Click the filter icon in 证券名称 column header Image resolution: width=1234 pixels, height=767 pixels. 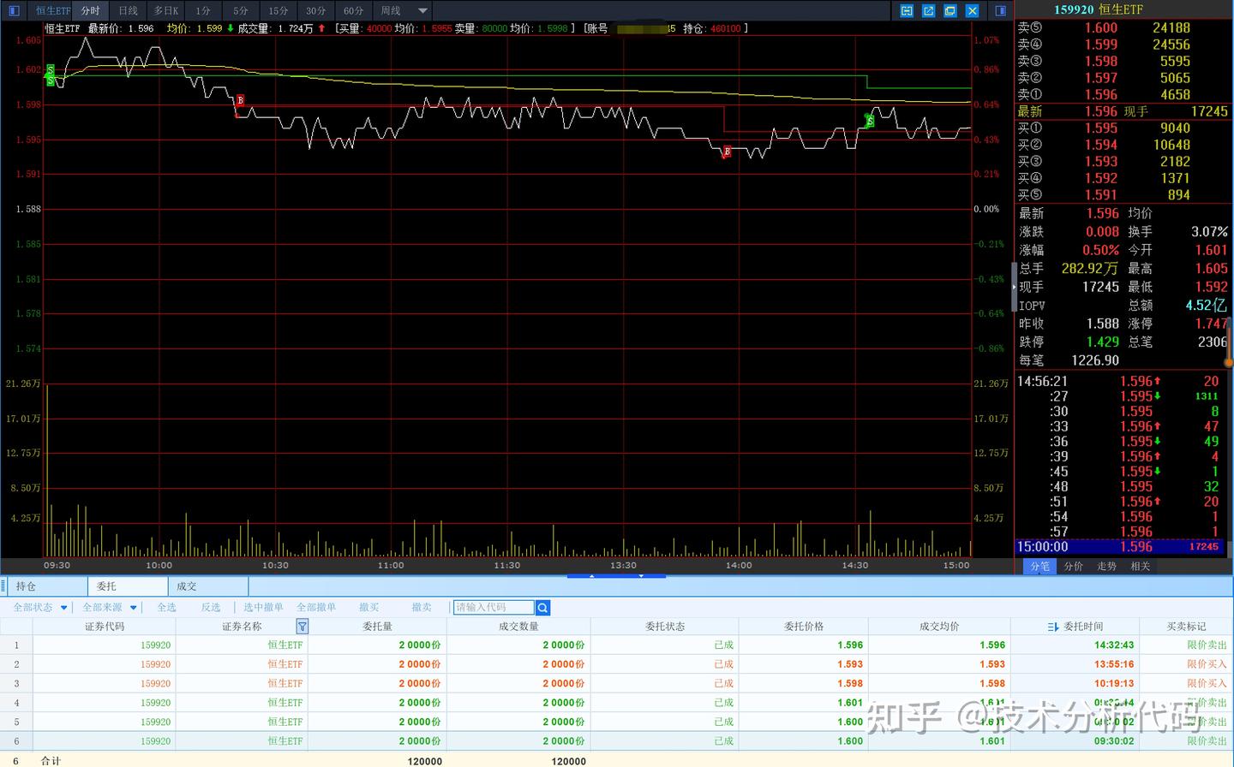pyautogui.click(x=302, y=627)
